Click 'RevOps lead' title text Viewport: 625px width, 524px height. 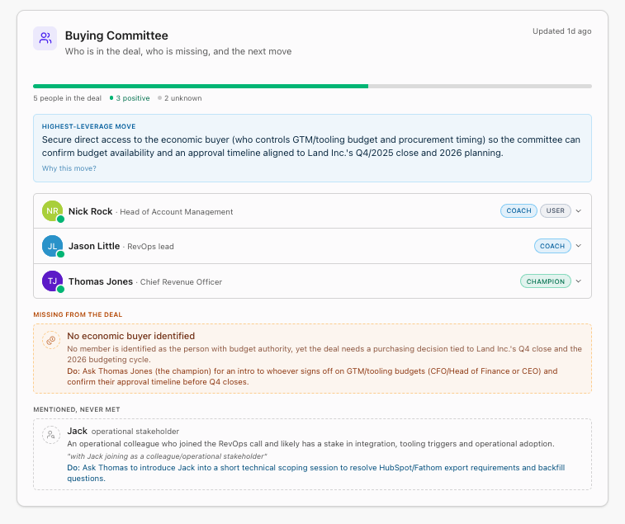point(150,246)
